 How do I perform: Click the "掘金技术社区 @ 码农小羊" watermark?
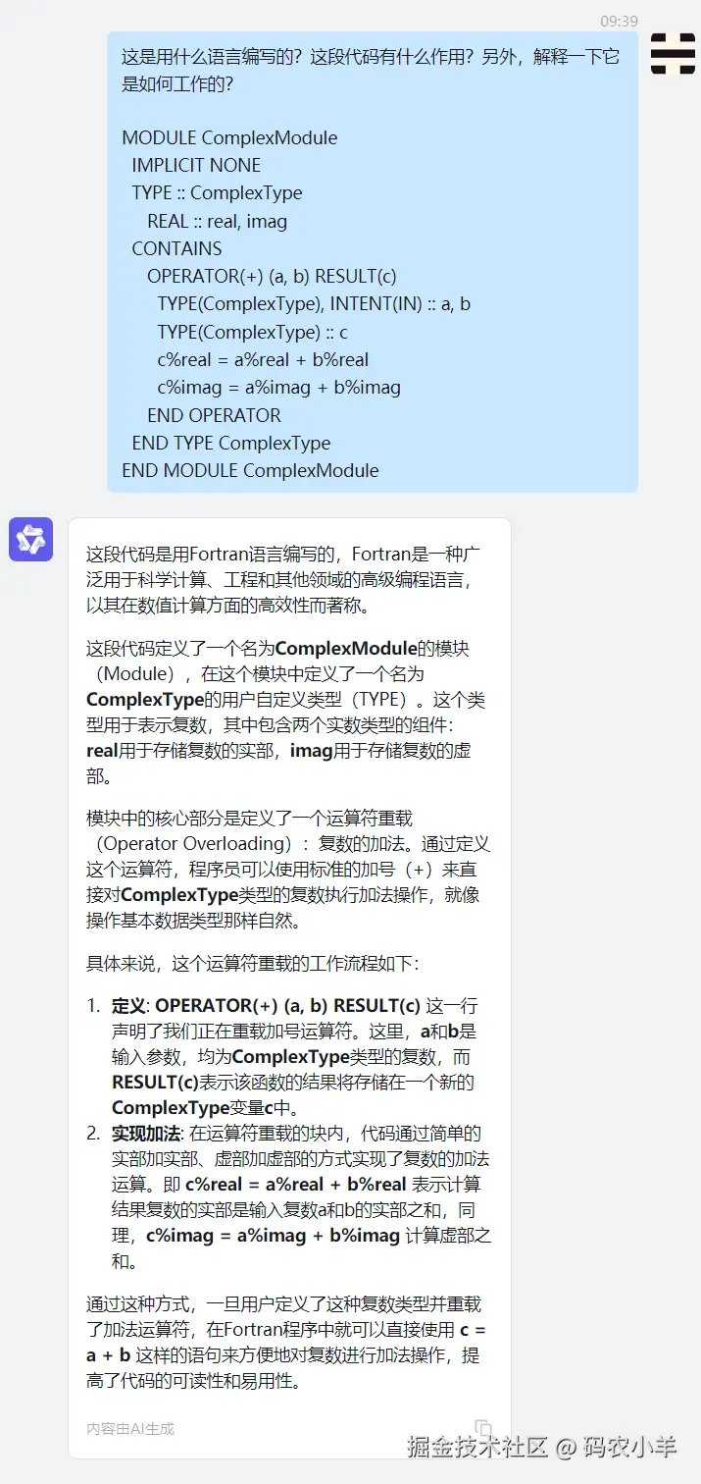541,1447
